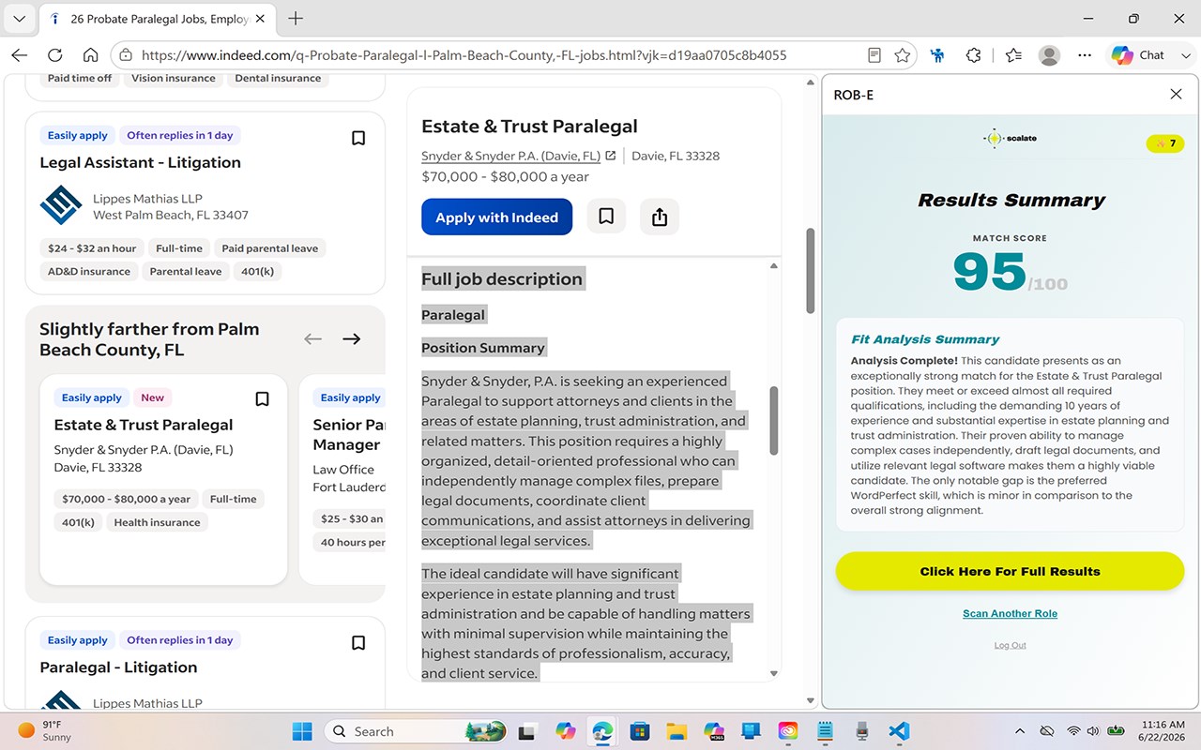Click the job description scroll down arrow
The image size is (1201, 750).
pos(774,673)
